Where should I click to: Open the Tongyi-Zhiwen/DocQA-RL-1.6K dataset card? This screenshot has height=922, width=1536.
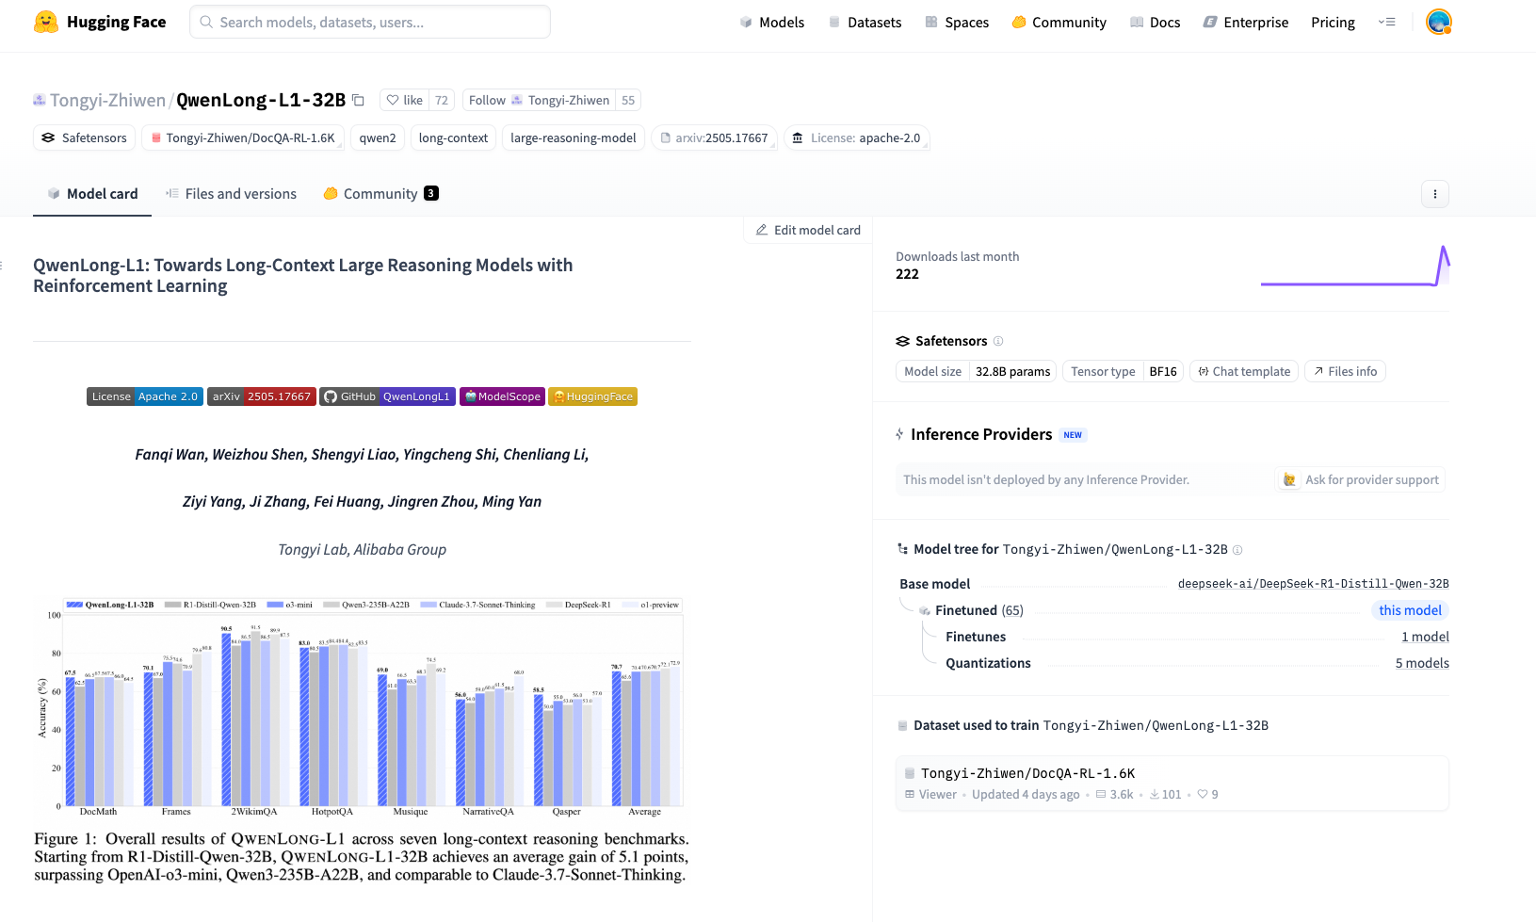[x=1172, y=783]
